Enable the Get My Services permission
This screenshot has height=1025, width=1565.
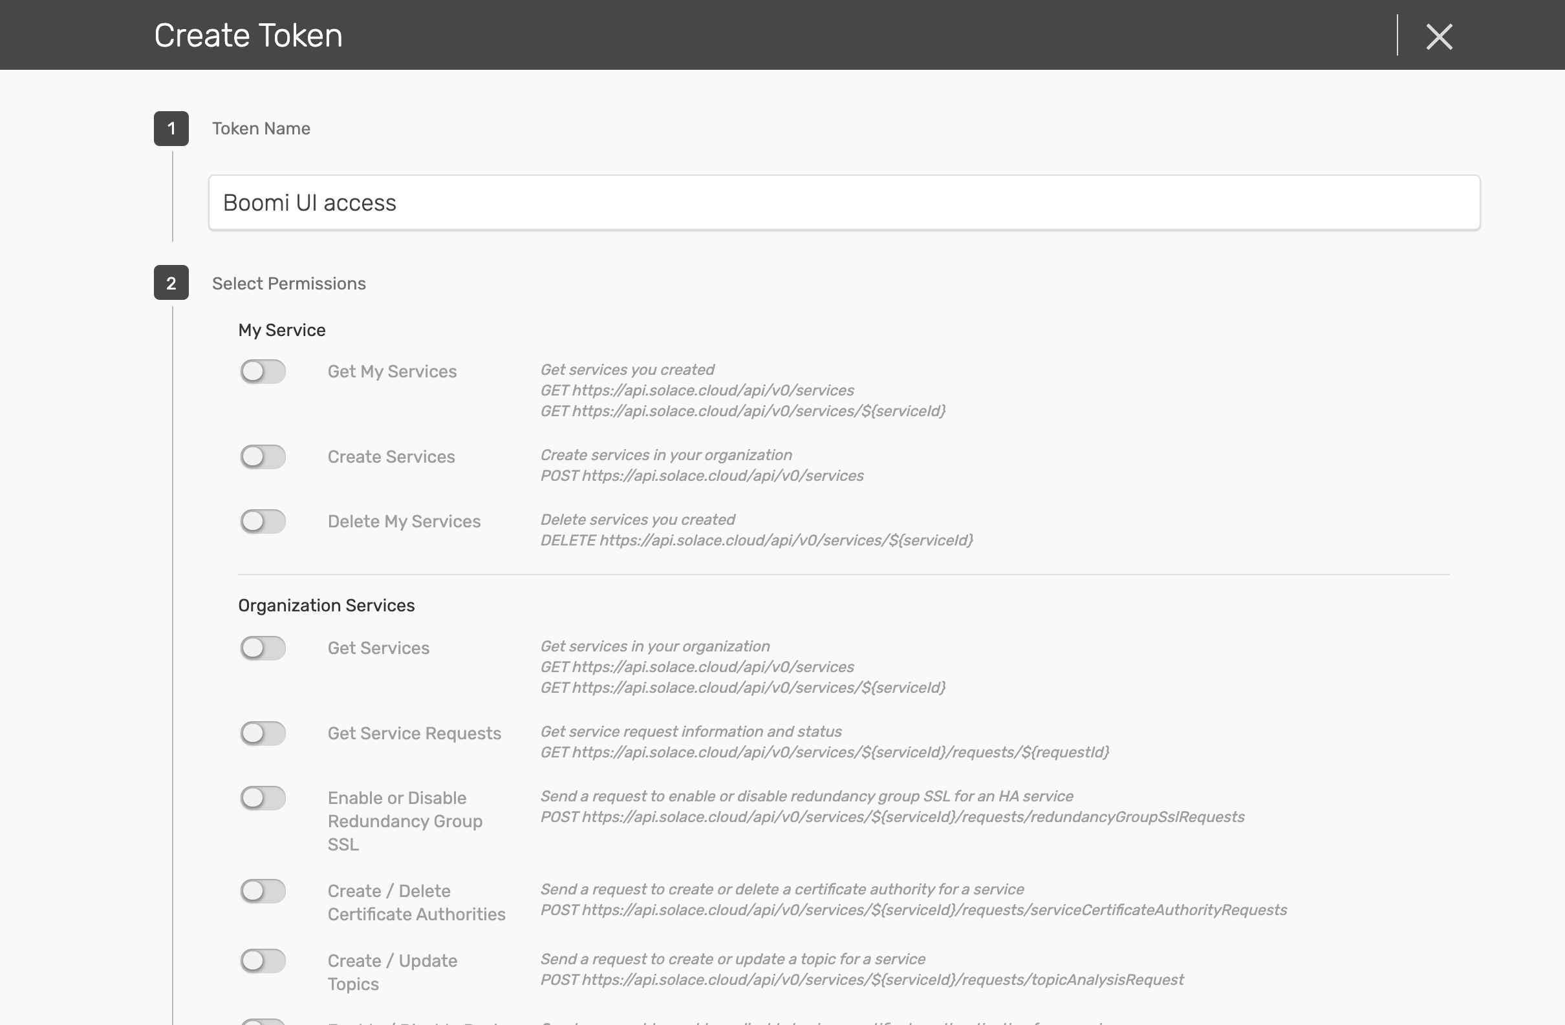pyautogui.click(x=263, y=371)
